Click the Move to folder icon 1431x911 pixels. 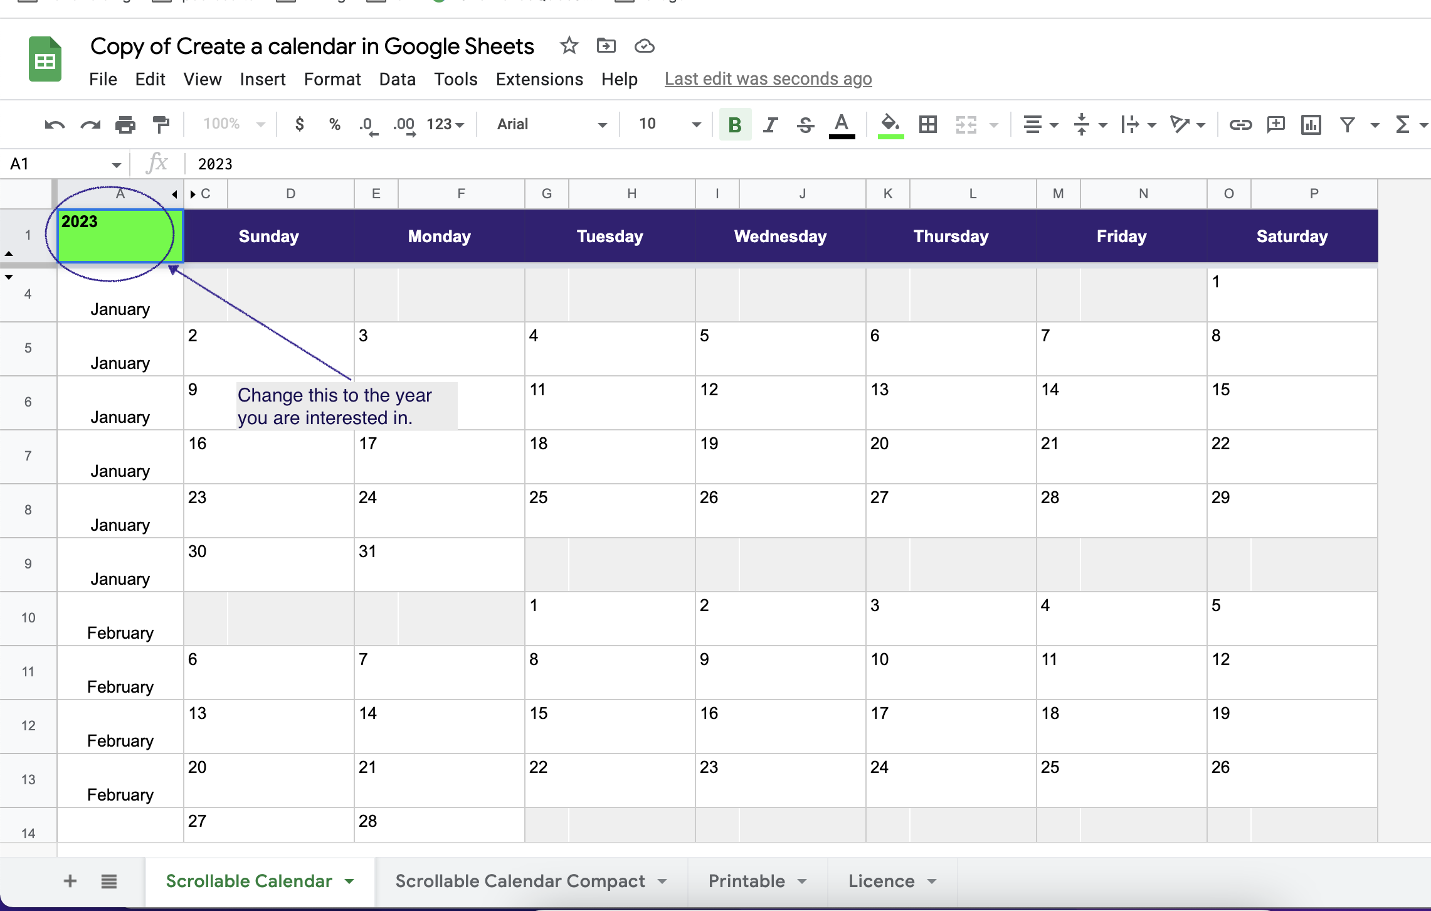pos(606,46)
